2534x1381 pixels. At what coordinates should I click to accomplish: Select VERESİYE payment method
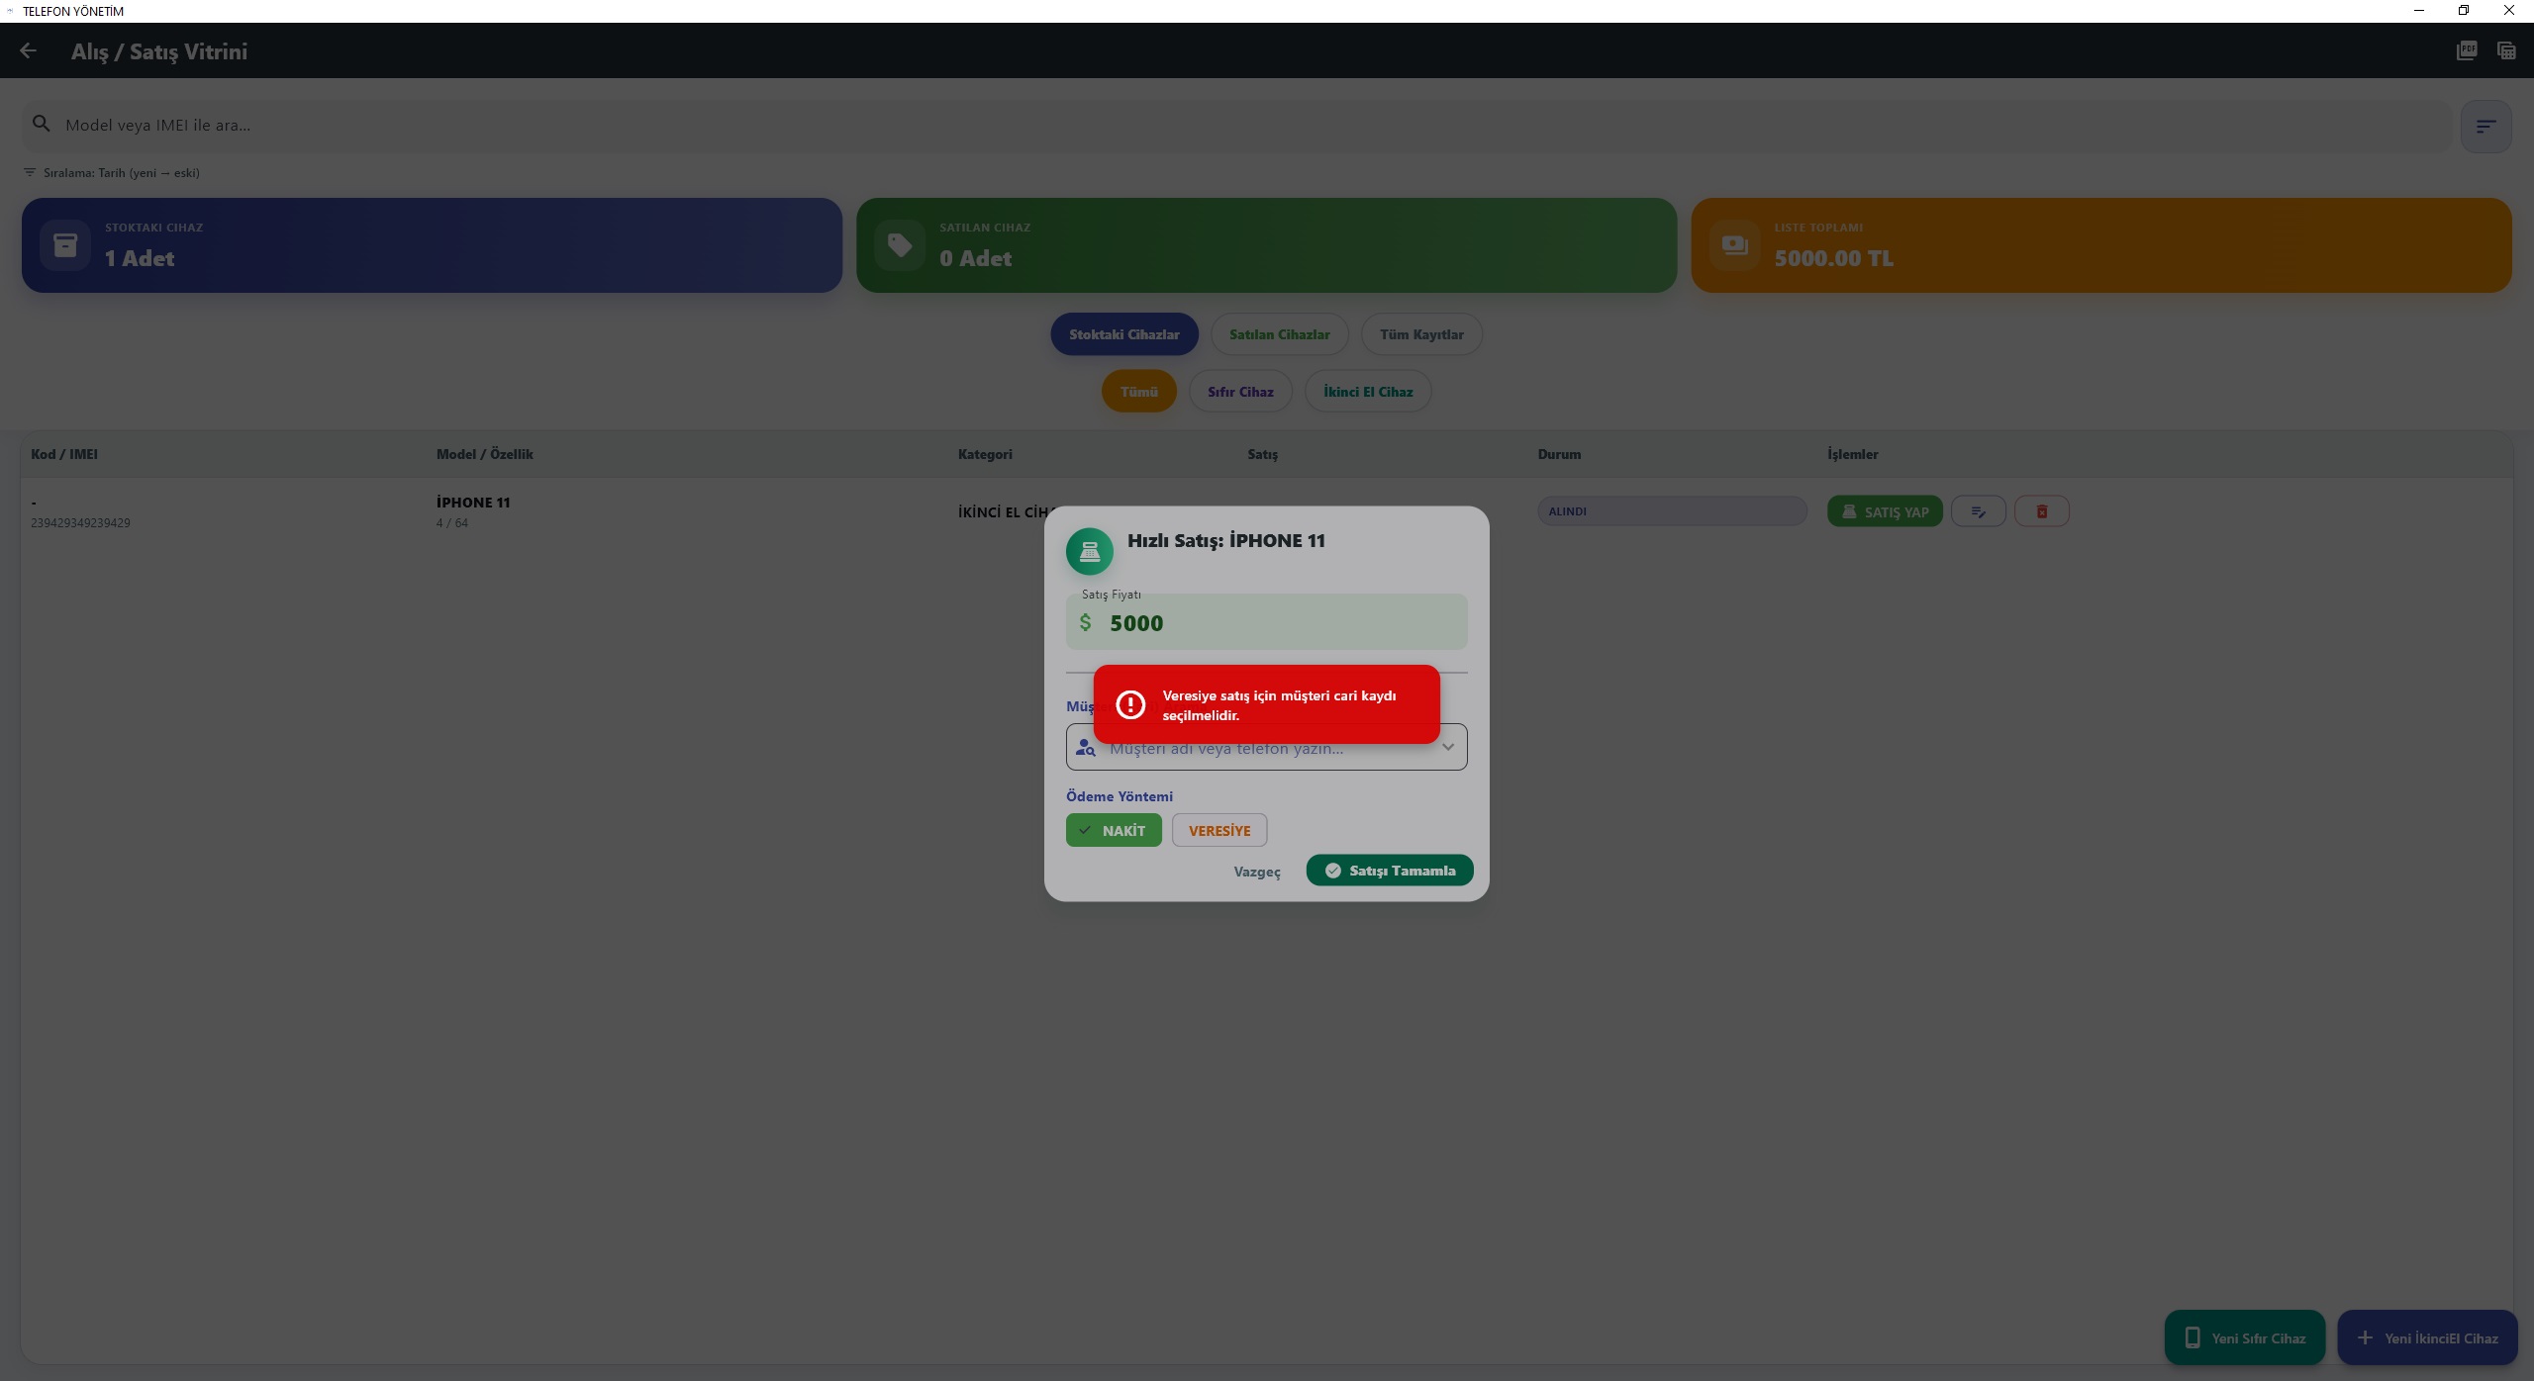click(1219, 830)
